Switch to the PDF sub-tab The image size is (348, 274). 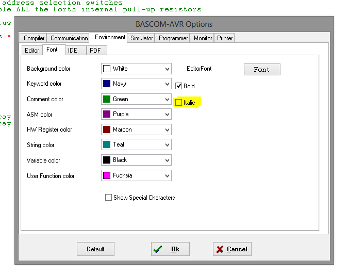click(x=95, y=51)
